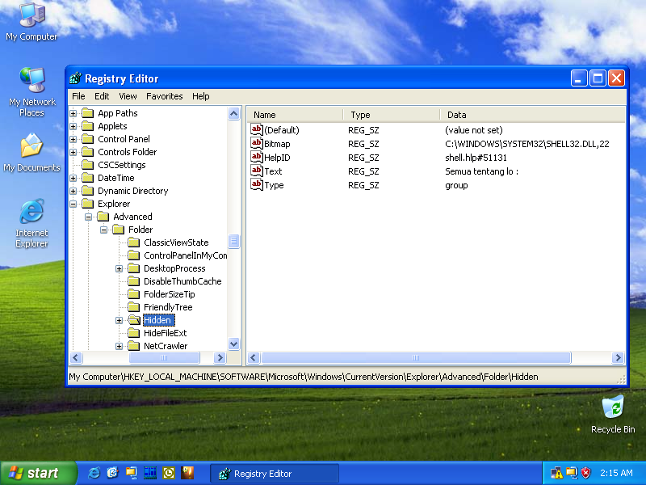
Task: Click the FolderSizeTip folder icon
Action: pos(134,294)
